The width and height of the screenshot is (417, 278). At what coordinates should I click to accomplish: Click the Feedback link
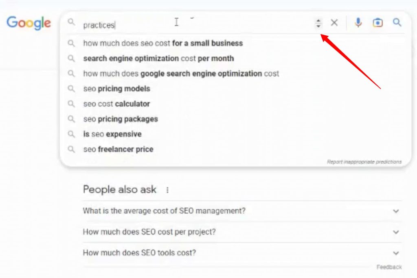click(390, 267)
